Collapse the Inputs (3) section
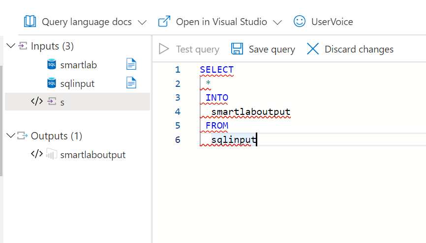 (11, 46)
